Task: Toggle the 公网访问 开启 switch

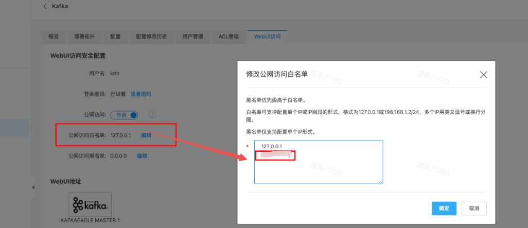Action: coord(124,115)
